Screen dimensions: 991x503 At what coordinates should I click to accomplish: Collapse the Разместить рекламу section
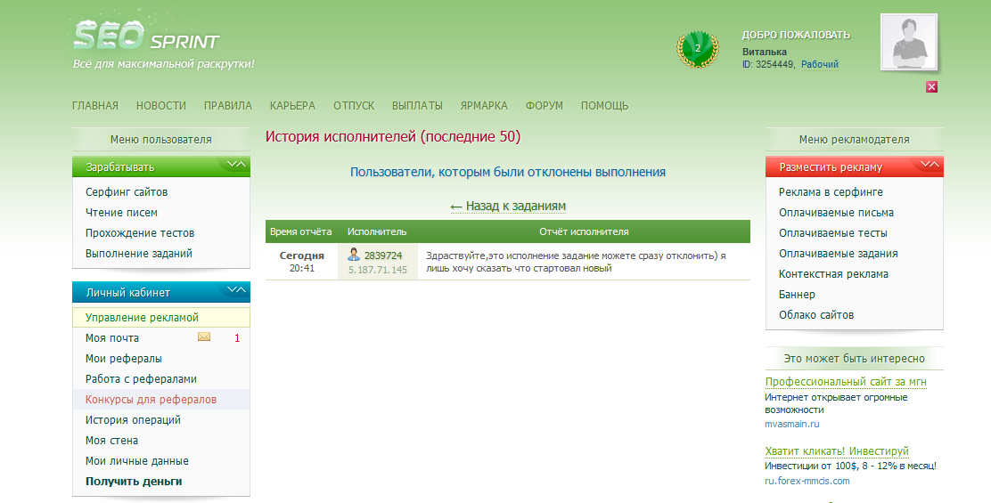pyautogui.click(x=930, y=165)
